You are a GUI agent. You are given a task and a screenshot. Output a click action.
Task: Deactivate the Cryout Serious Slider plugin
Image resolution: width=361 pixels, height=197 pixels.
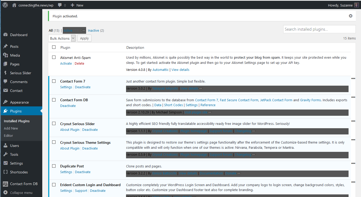coord(90,130)
